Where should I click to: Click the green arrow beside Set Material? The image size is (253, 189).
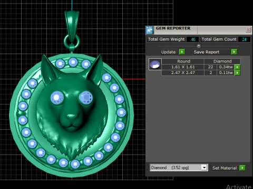[242, 168]
